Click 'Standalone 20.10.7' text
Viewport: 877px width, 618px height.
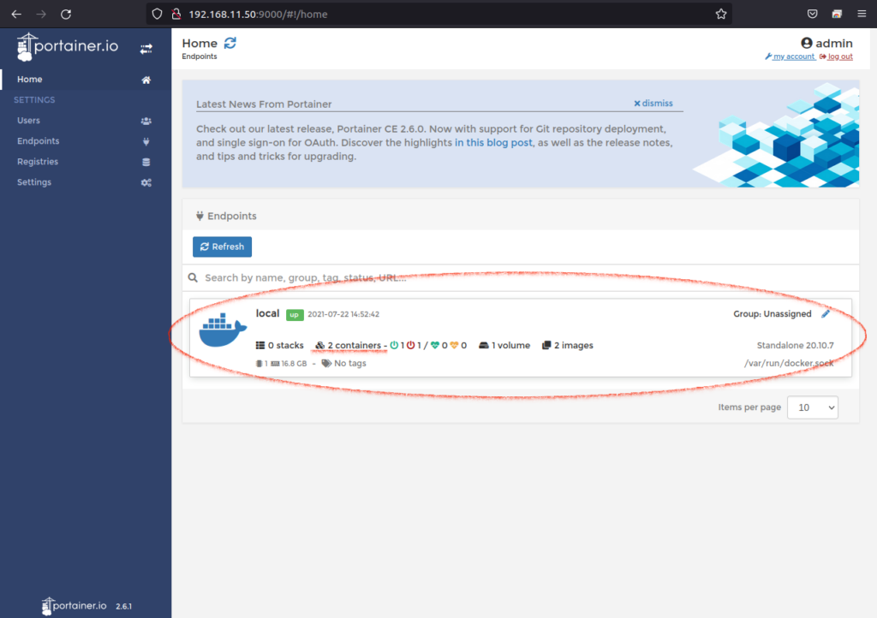(795, 345)
